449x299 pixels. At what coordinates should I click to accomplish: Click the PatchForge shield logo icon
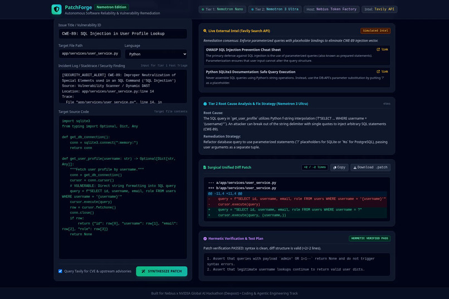pos(56,9)
